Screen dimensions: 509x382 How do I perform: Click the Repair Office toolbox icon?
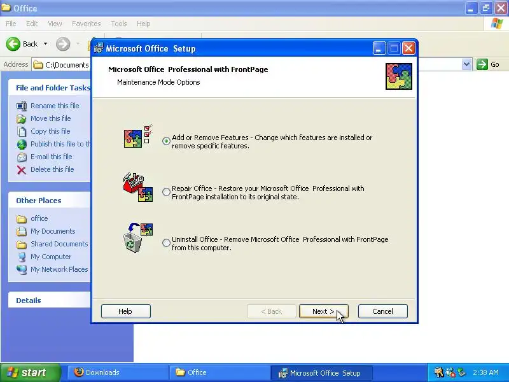pyautogui.click(x=138, y=187)
